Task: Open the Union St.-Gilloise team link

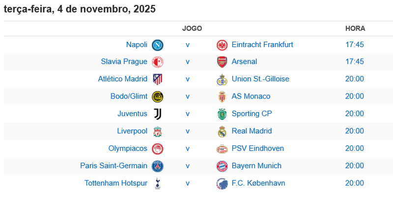Action: (260, 79)
